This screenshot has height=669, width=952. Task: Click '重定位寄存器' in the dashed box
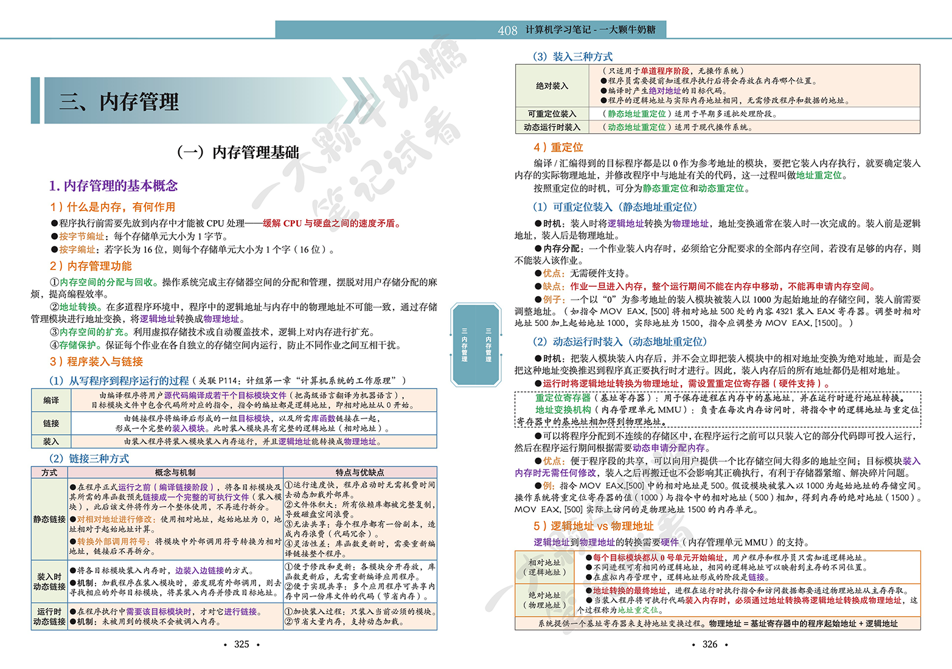coord(563,398)
